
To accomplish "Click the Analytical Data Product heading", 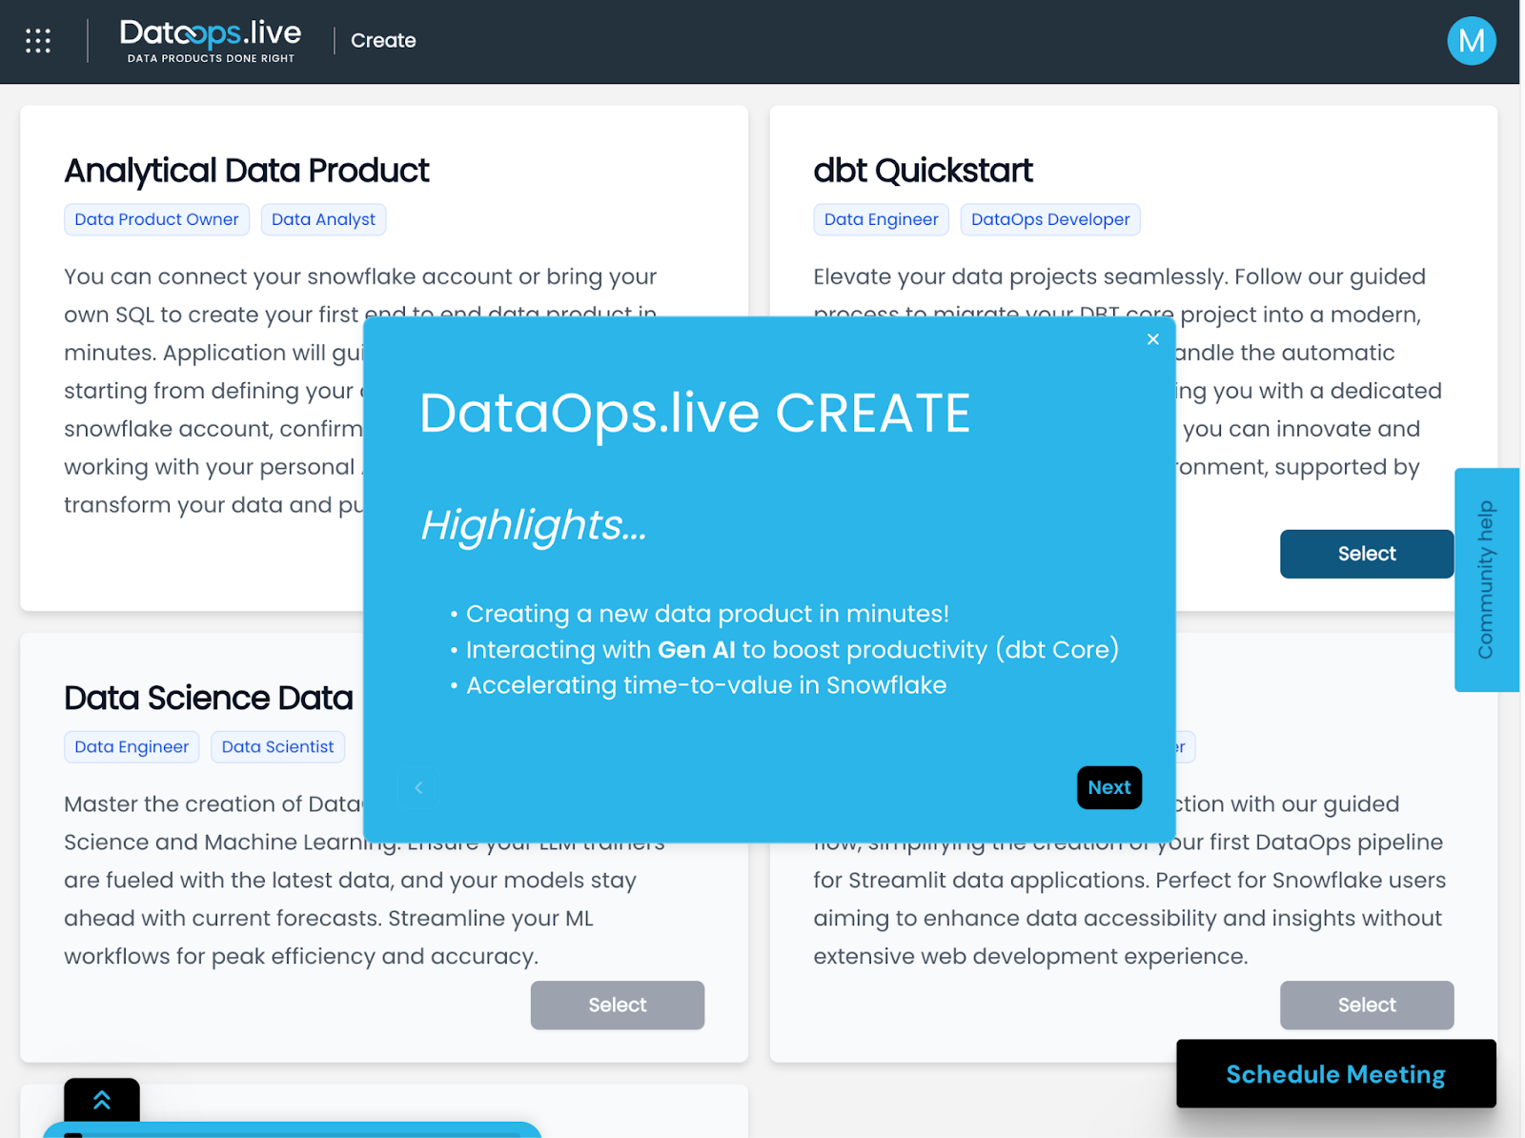I will point(247,171).
